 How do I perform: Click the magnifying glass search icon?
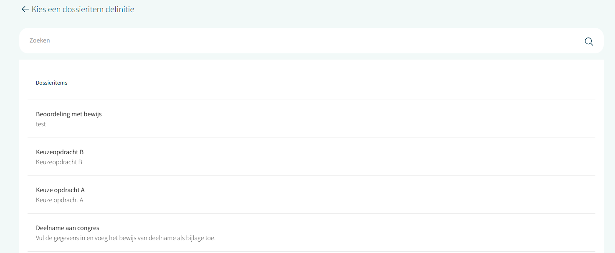point(589,41)
